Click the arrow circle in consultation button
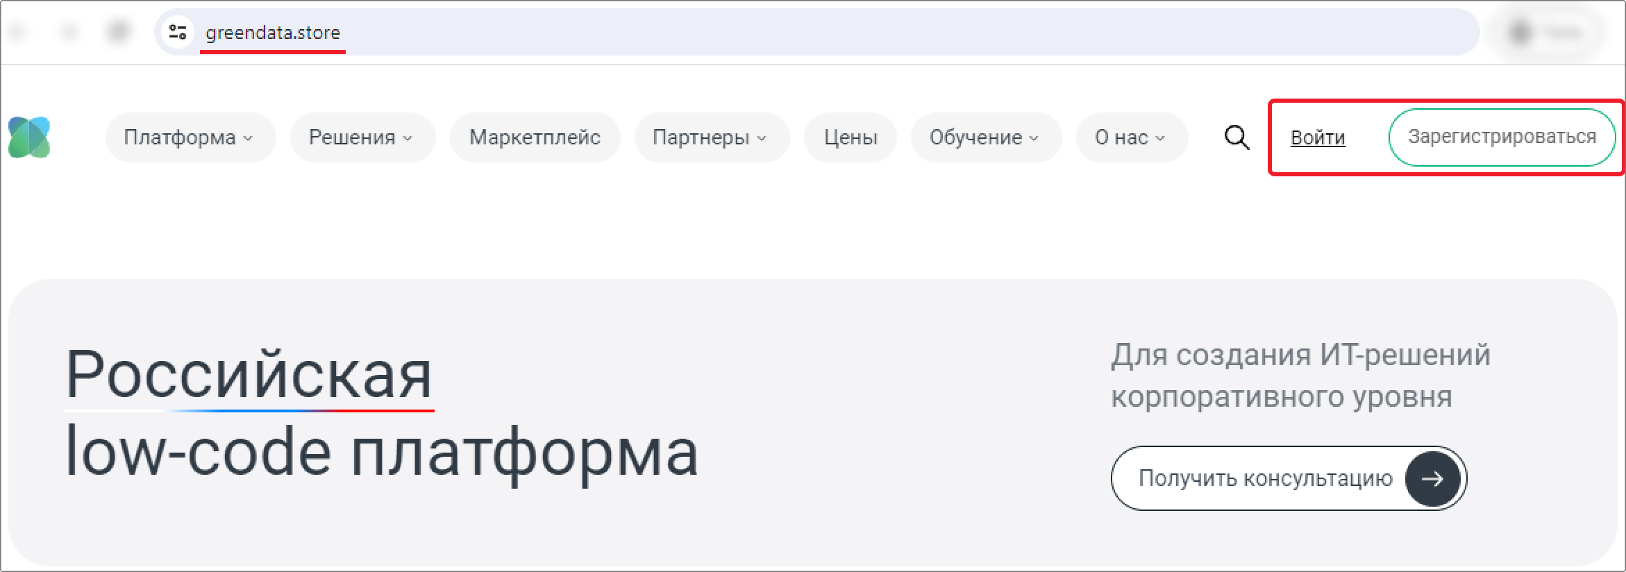This screenshot has width=1626, height=572. click(1432, 478)
